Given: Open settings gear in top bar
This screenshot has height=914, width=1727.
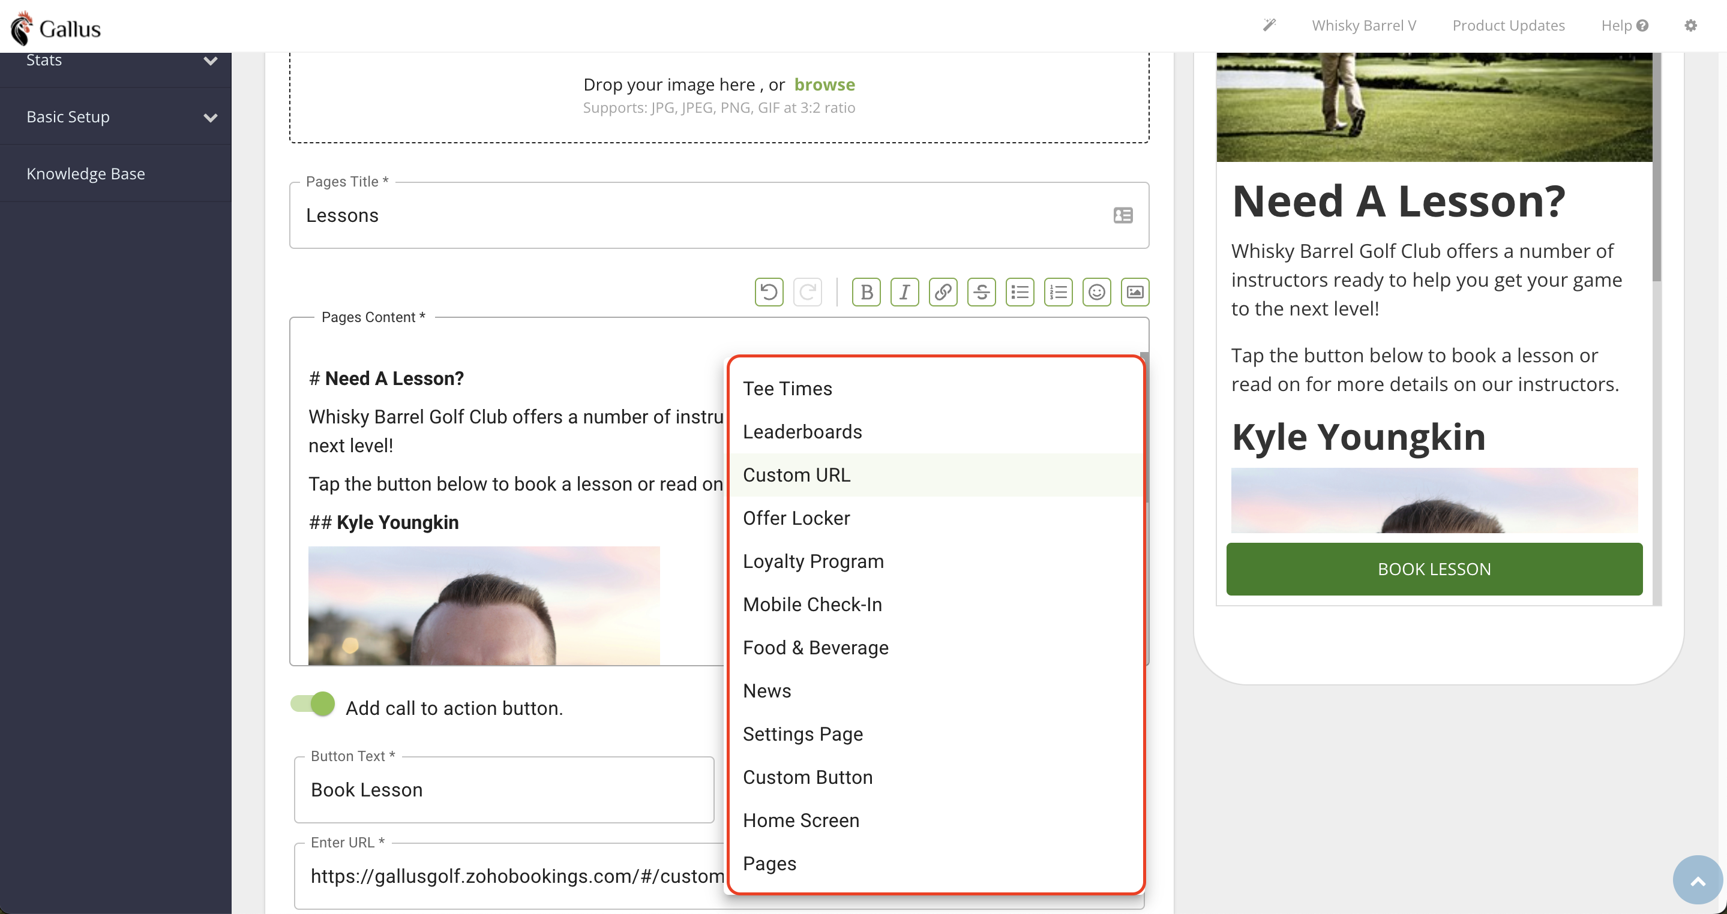Looking at the screenshot, I should click(x=1690, y=25).
